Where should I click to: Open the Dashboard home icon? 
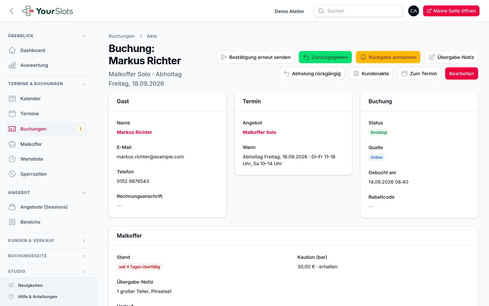coord(12,50)
